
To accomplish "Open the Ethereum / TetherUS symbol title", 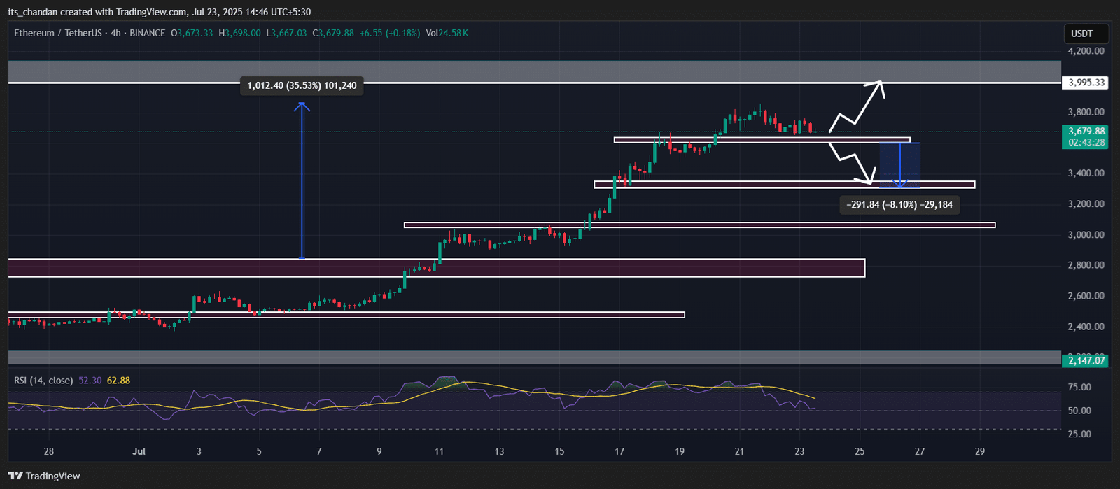I will (x=54, y=33).
